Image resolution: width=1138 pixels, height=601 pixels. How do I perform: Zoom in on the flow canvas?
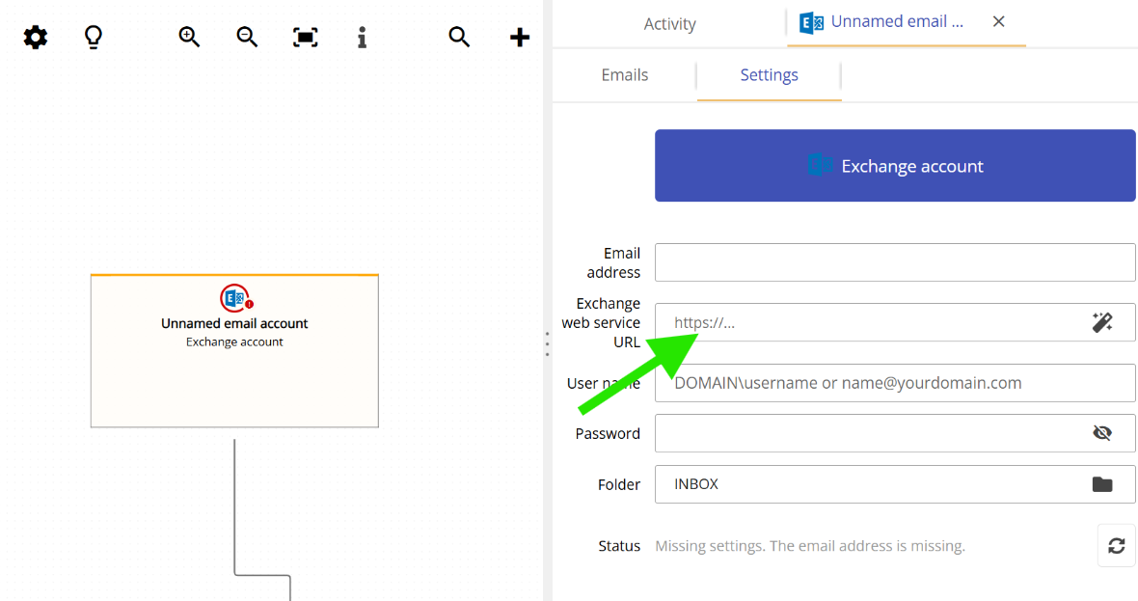click(x=189, y=37)
